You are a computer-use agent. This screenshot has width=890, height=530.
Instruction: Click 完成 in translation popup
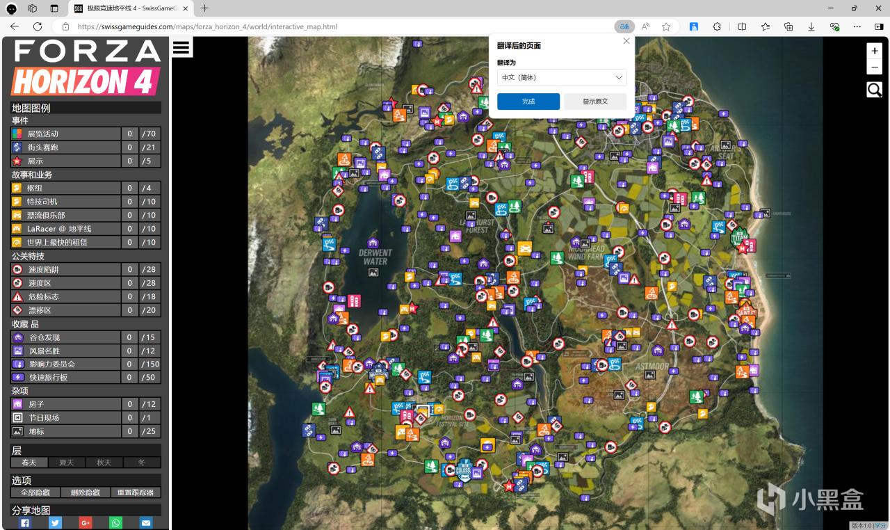[x=528, y=102]
